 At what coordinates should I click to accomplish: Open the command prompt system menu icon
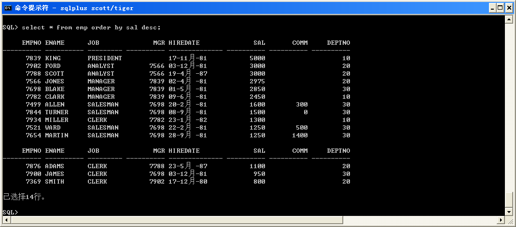point(7,8)
